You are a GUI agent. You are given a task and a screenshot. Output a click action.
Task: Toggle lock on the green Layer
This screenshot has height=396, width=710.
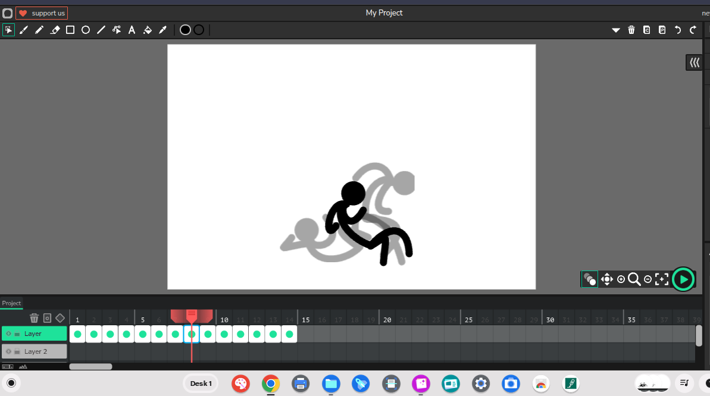17,334
